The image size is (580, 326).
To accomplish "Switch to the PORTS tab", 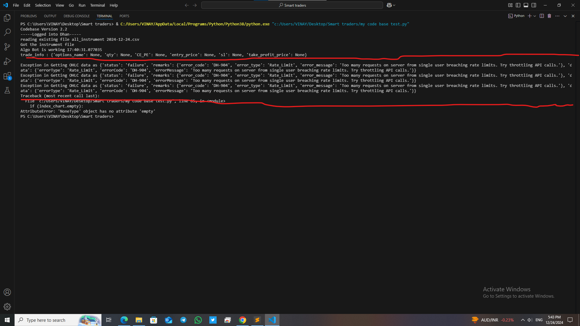I will tap(124, 16).
